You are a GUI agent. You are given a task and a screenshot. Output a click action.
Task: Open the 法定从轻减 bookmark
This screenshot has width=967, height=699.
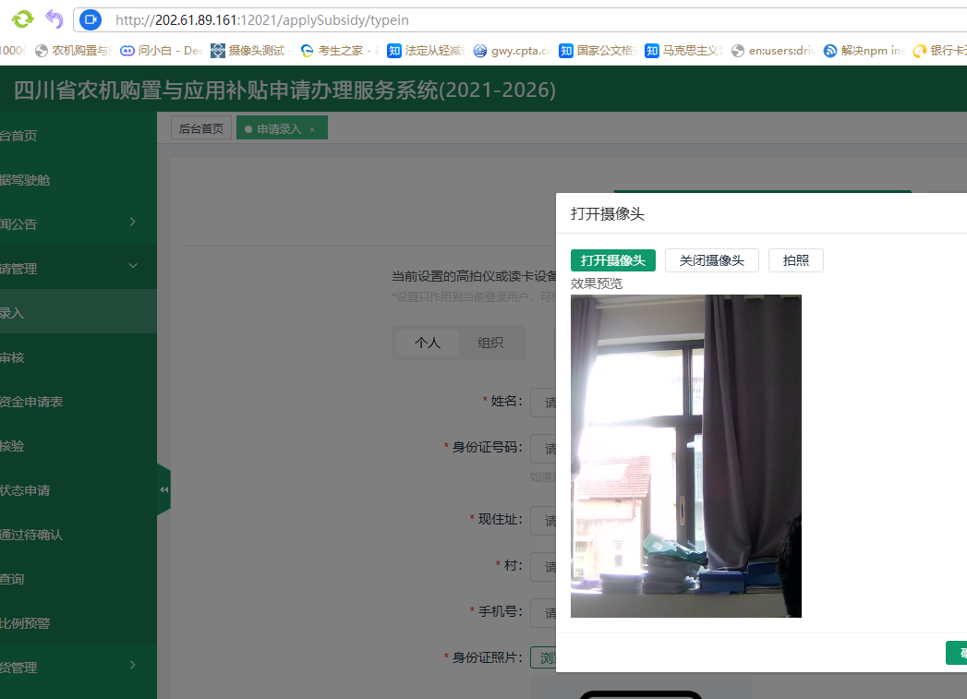pyautogui.click(x=426, y=51)
